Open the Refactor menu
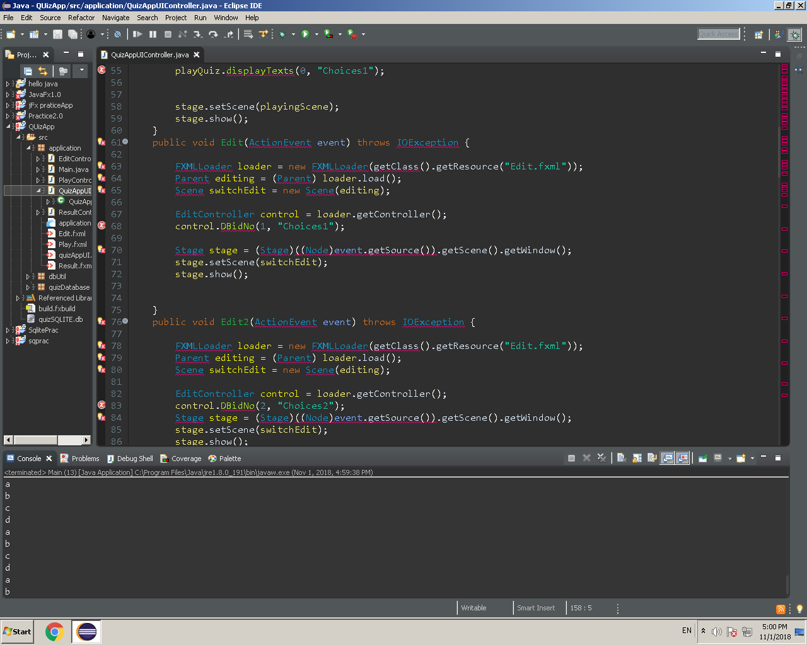This screenshot has height=645, width=807. pos(81,18)
